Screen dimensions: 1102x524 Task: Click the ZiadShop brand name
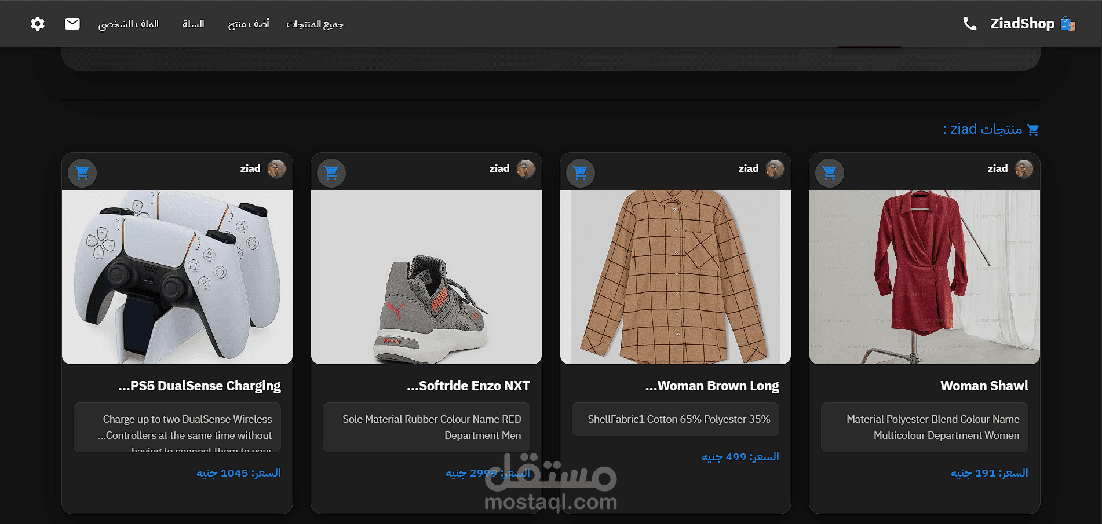pyautogui.click(x=1023, y=24)
